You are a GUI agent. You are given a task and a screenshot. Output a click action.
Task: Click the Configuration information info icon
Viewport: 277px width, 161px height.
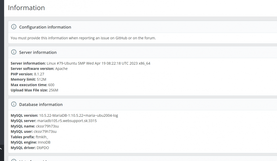click(14, 27)
